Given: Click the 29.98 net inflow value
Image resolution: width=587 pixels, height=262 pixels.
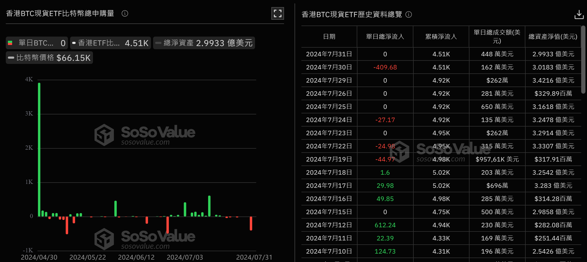Looking at the screenshot, I should pos(385,185).
